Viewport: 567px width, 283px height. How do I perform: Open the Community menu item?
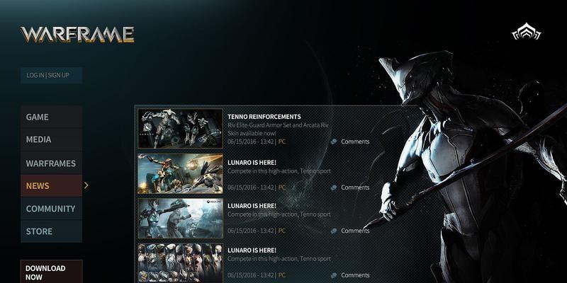click(51, 209)
